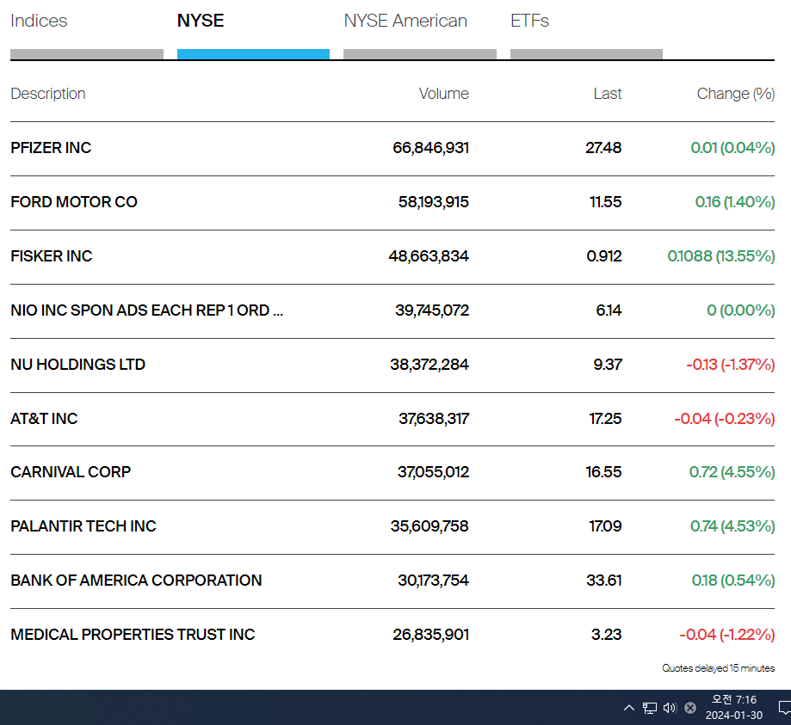Screen dimensions: 791x725
Task: Click the Last column header
Action: point(608,94)
